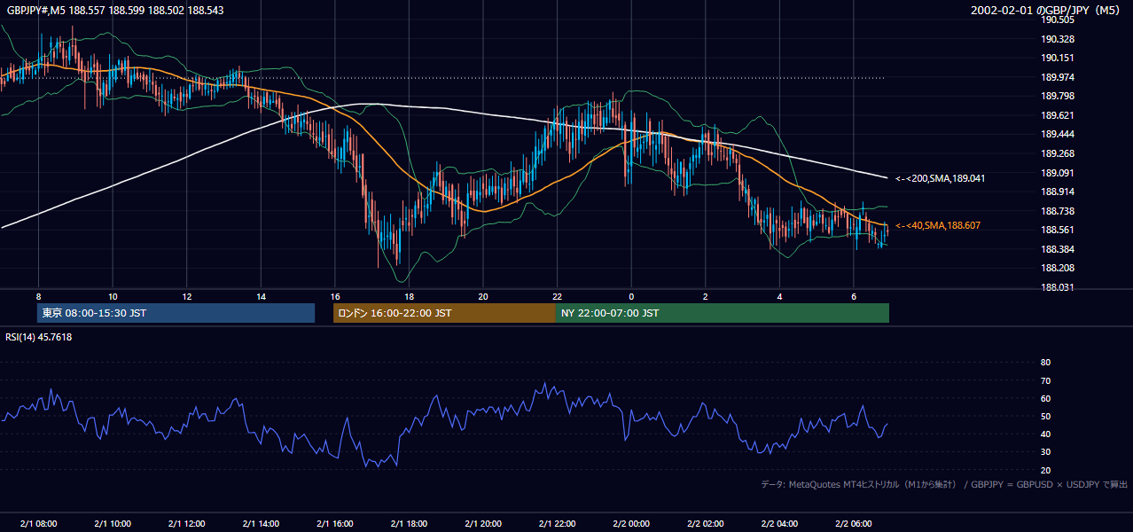Click the RSI(14) 45.7618 indicator label

[x=39, y=337]
